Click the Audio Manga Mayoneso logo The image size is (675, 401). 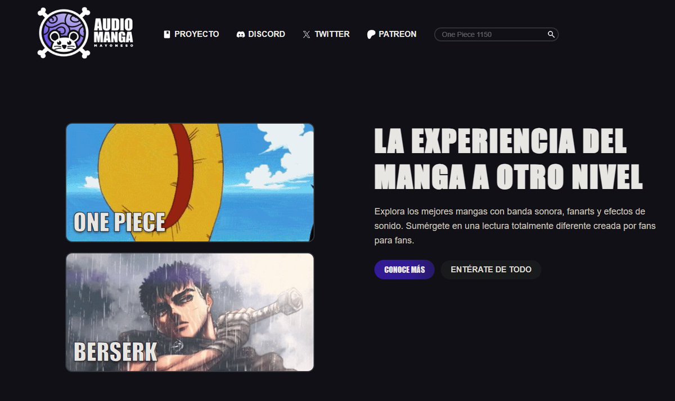(x=85, y=33)
